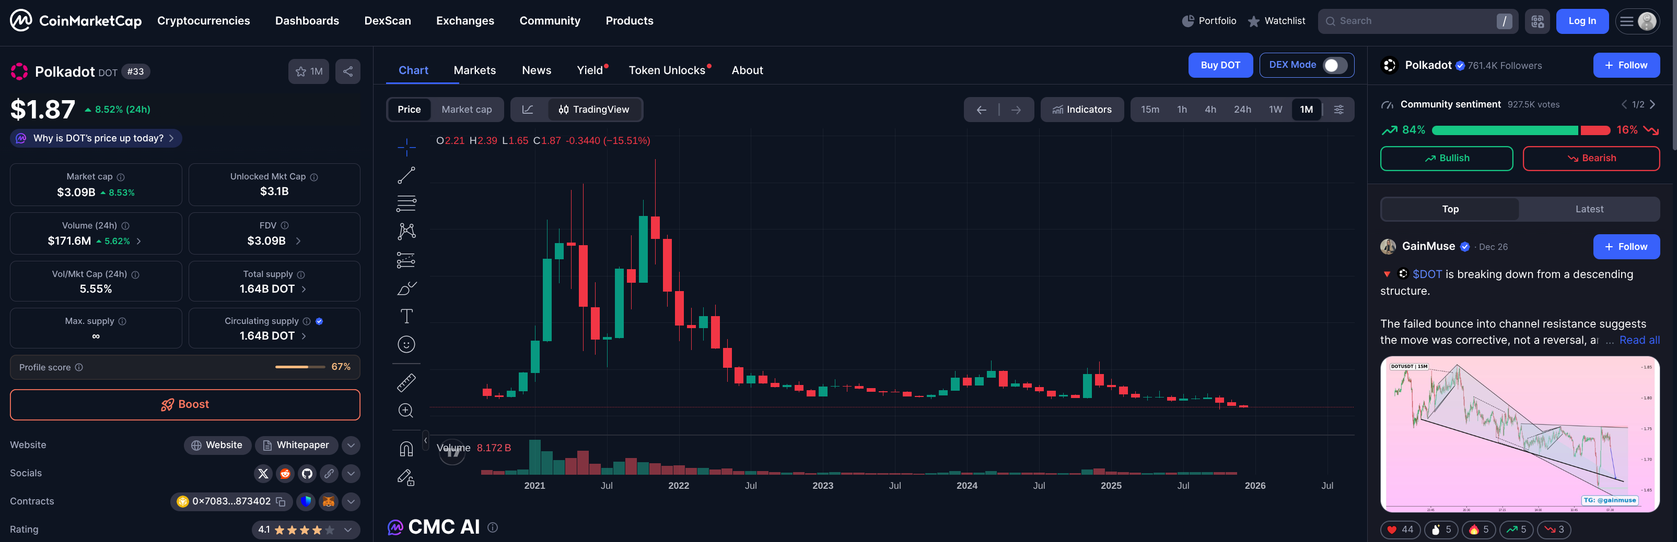Select the Fibonacci retracement tool
Image resolution: width=1677 pixels, height=542 pixels.
point(406,203)
